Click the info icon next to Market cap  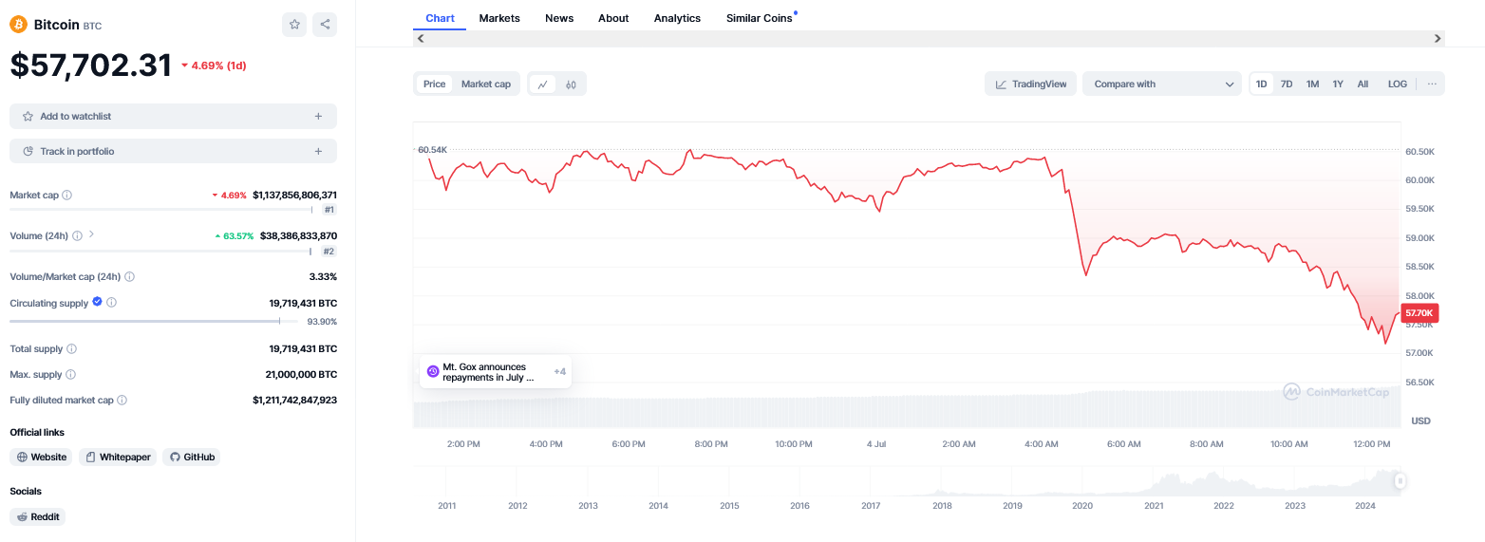(66, 195)
